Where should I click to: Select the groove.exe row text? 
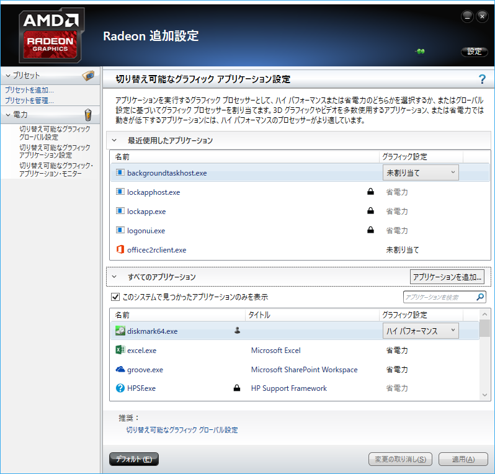145,370
